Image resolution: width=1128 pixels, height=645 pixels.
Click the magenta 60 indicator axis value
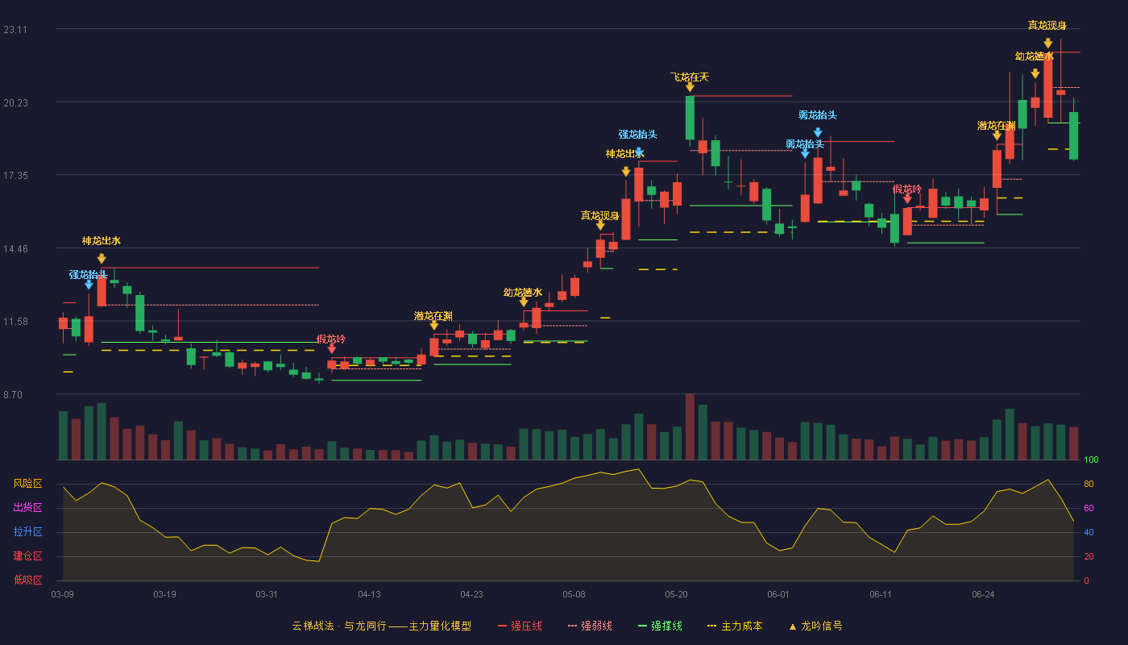coord(1089,508)
